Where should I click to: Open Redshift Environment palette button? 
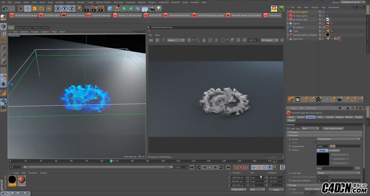coord(23,15)
